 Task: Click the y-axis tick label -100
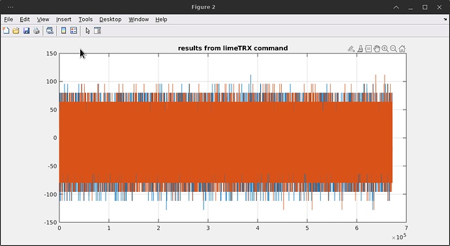[x=50, y=194]
